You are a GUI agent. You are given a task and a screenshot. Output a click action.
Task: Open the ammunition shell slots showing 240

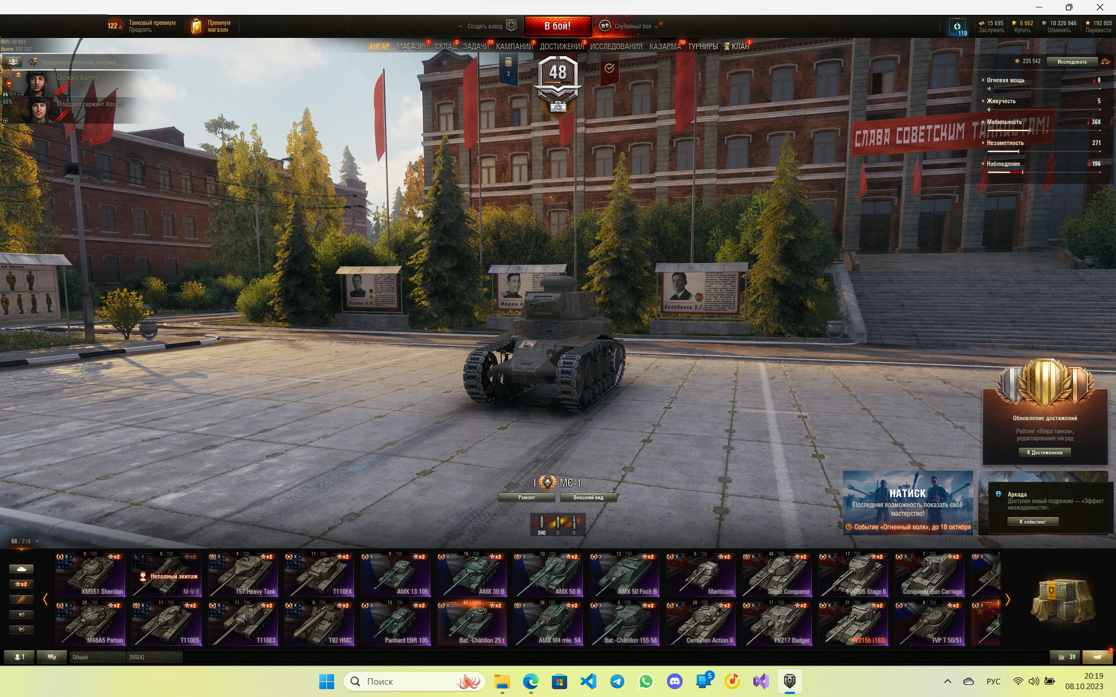coord(558,524)
